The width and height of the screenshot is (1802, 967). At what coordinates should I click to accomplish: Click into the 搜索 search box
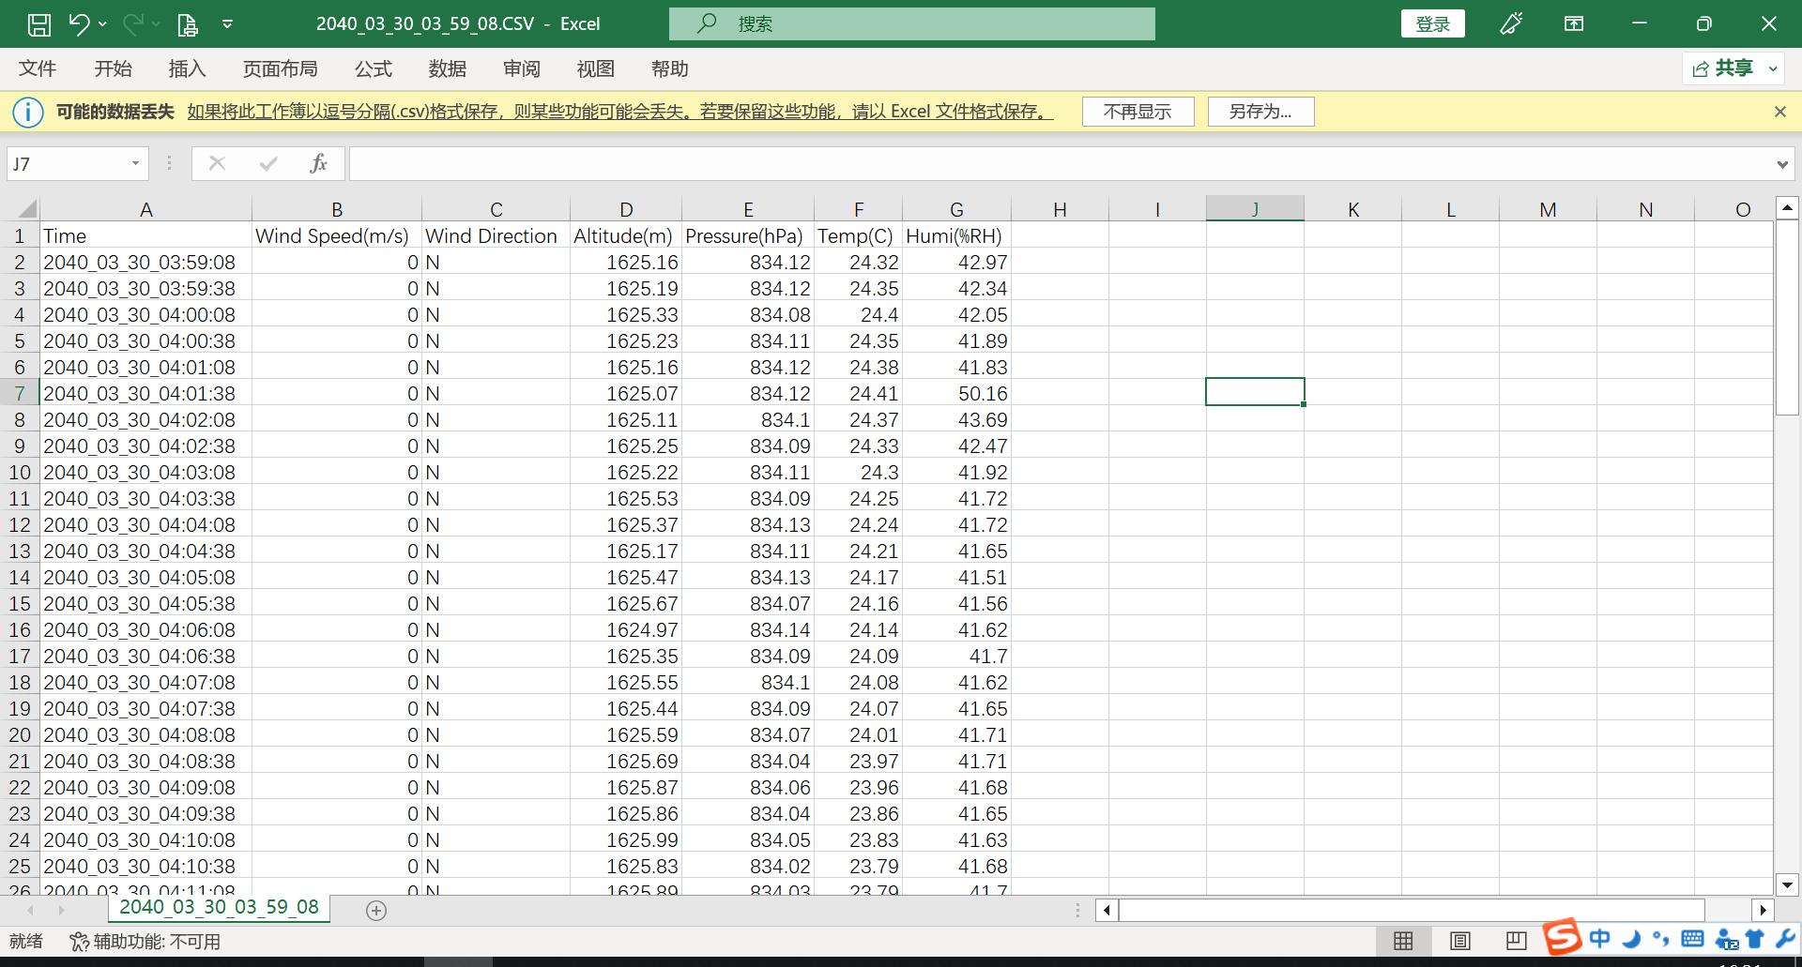point(912,24)
